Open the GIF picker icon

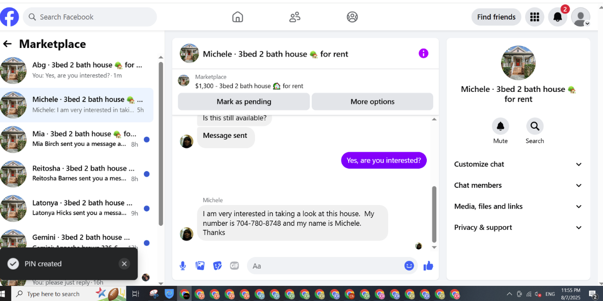point(235,266)
